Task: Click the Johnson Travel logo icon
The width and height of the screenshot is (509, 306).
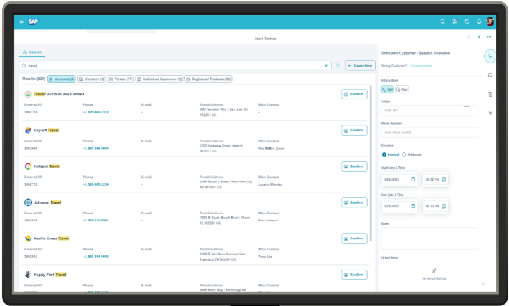Action: point(28,203)
